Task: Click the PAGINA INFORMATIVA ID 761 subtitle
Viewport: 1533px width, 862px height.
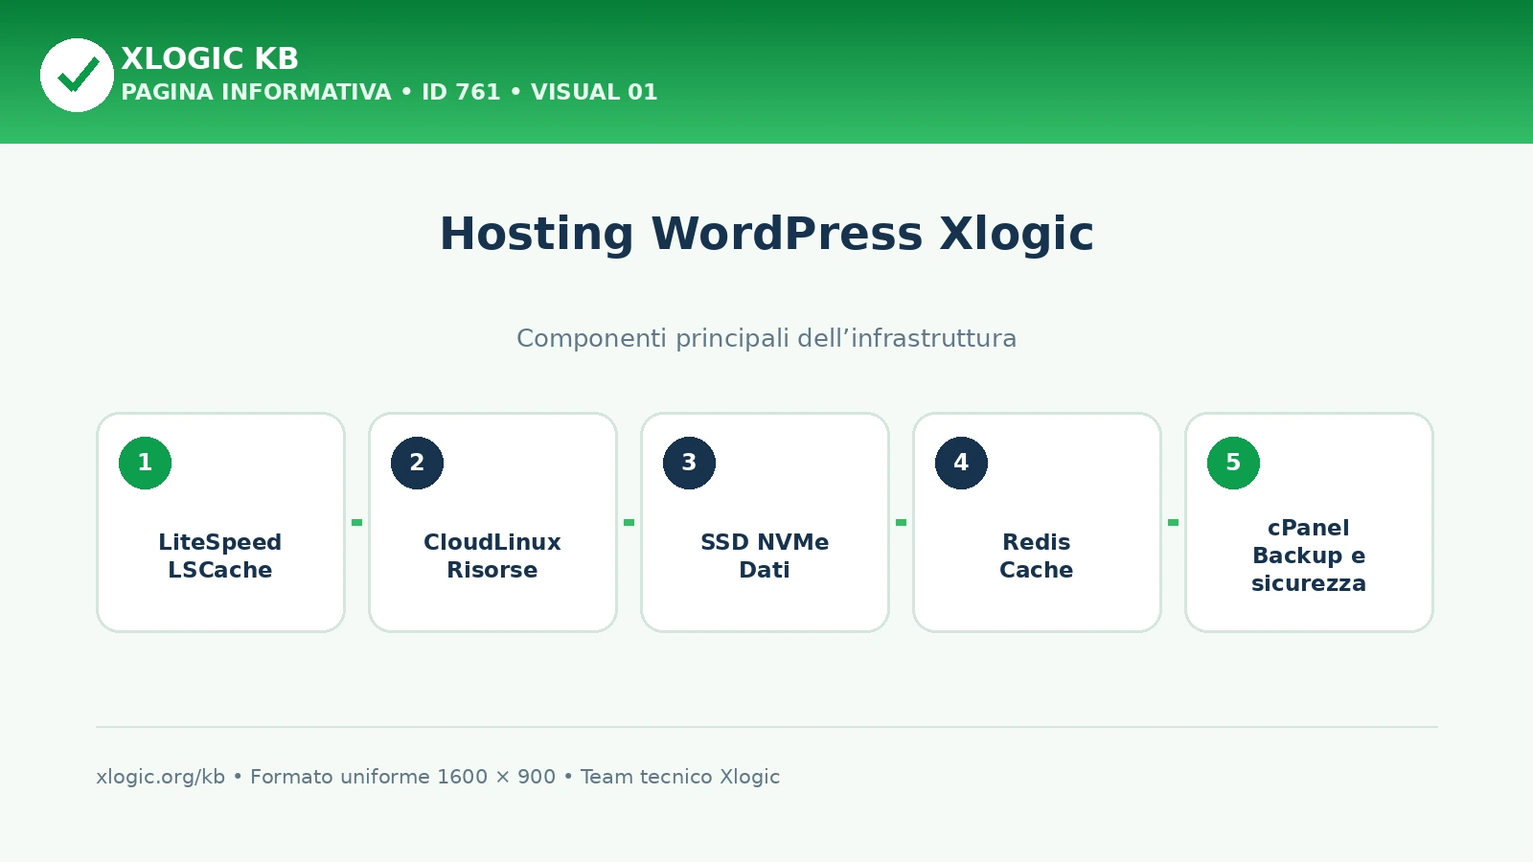Action: [389, 92]
